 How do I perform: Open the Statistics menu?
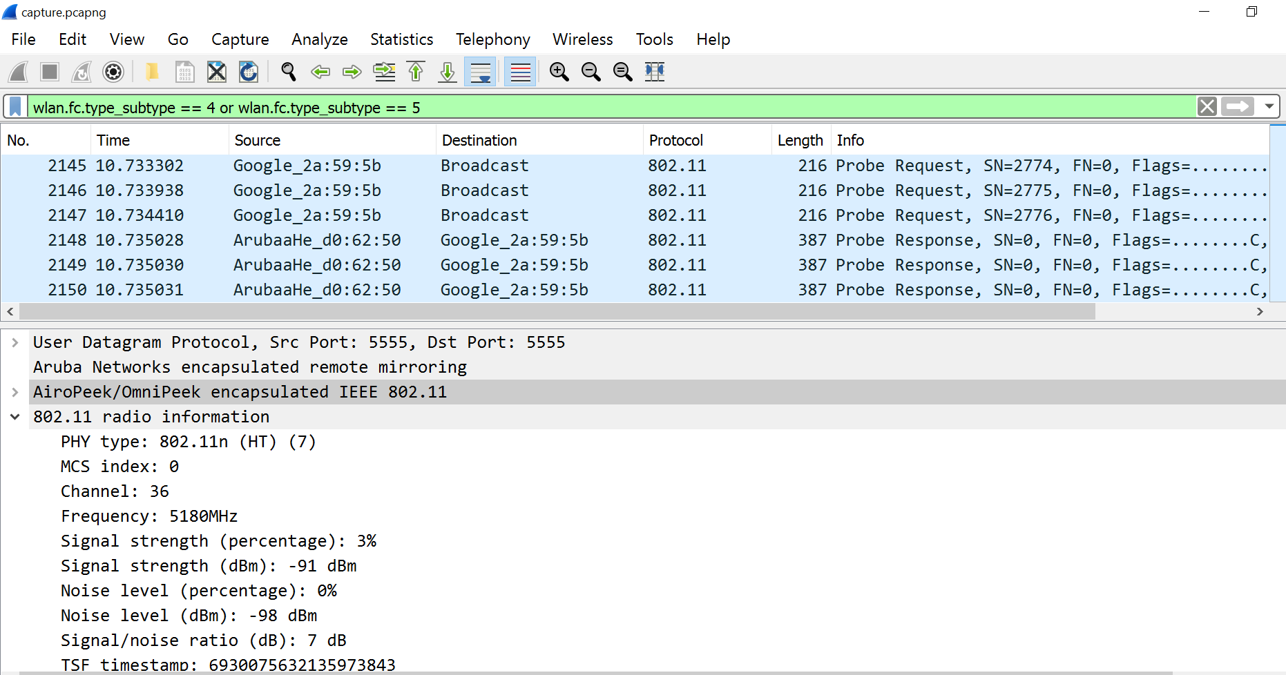[401, 39]
